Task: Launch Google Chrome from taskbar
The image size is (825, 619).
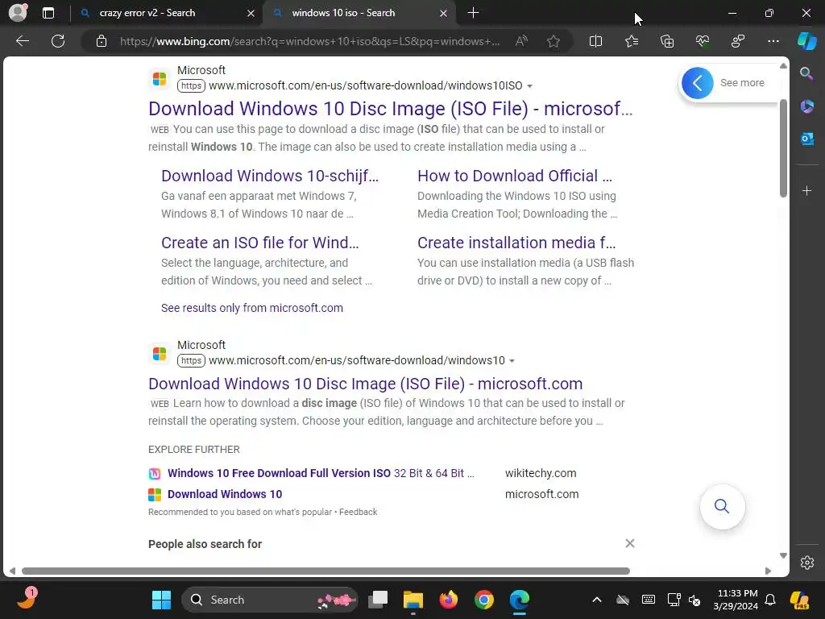Action: click(484, 600)
